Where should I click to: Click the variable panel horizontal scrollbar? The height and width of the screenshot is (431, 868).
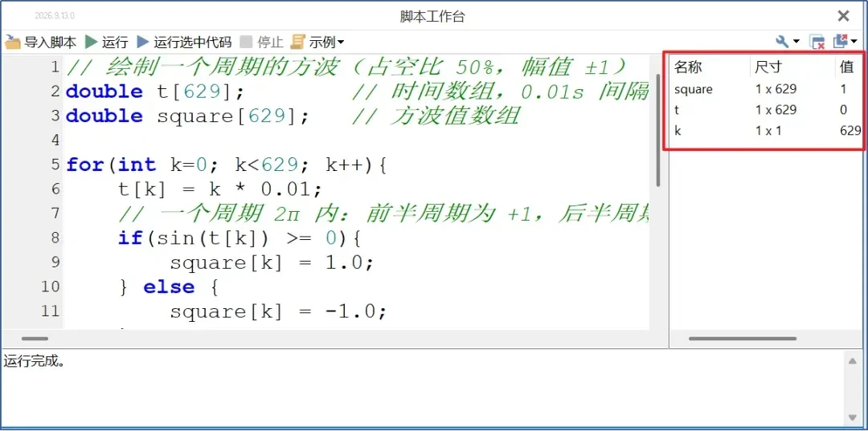pyautogui.click(x=743, y=339)
